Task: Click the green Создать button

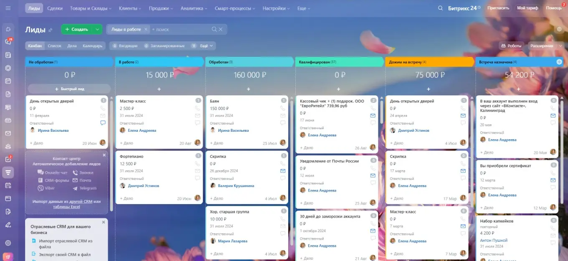Action: [76, 29]
